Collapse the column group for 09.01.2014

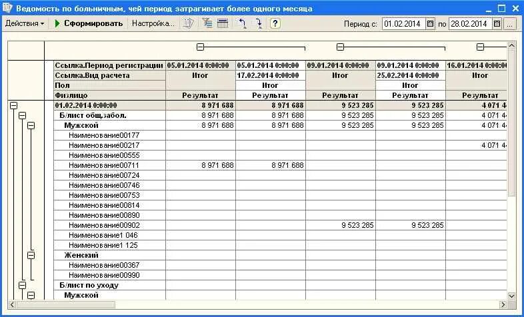[340, 47]
